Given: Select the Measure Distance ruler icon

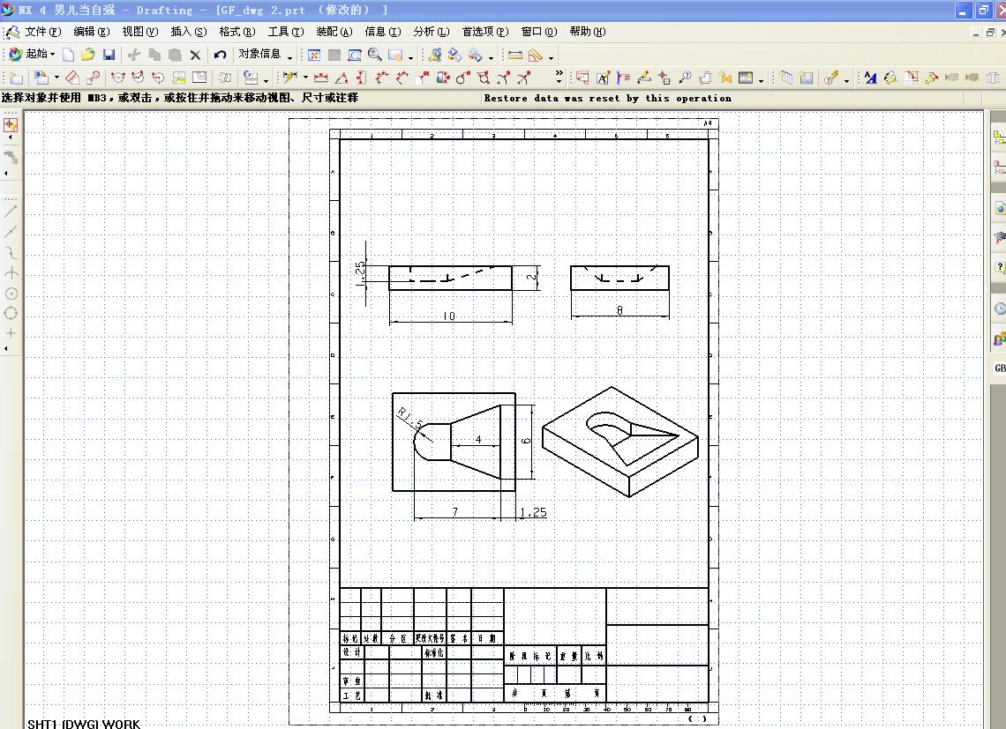Looking at the screenshot, I should (515, 56).
